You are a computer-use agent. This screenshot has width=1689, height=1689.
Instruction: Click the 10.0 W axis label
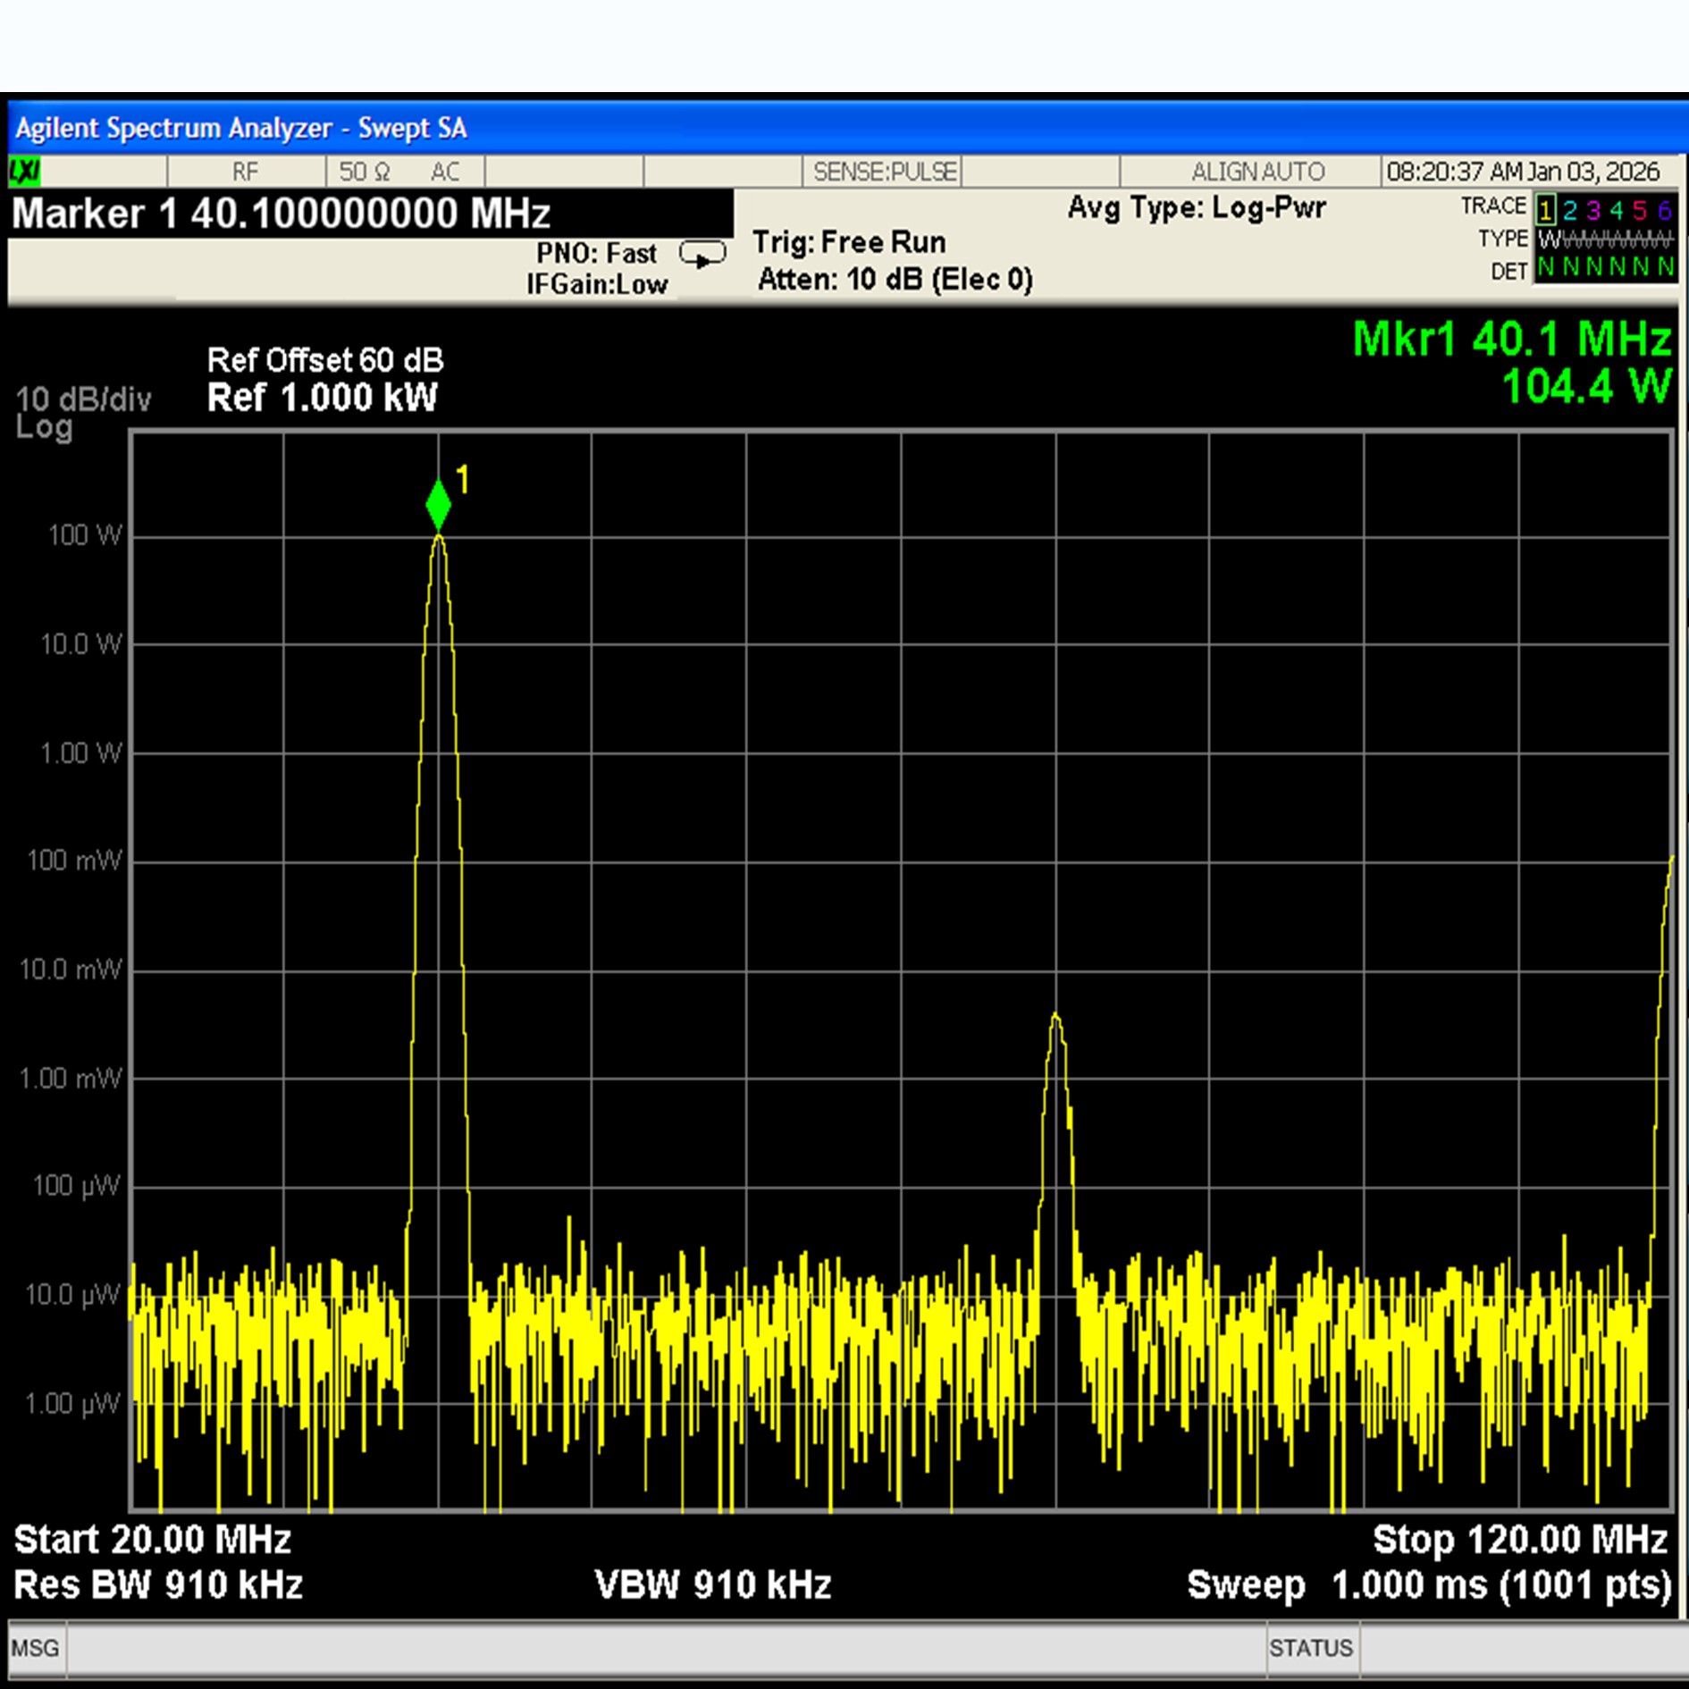80,644
